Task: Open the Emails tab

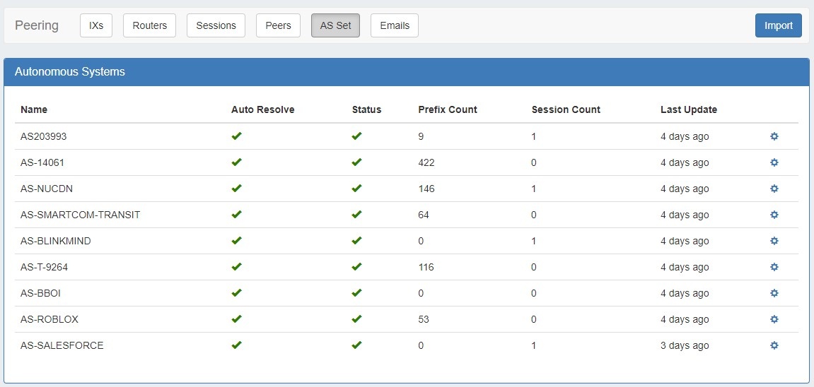Action: 394,25
